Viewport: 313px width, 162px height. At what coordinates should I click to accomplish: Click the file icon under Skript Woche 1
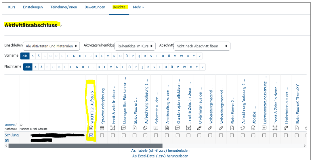pos(135,128)
